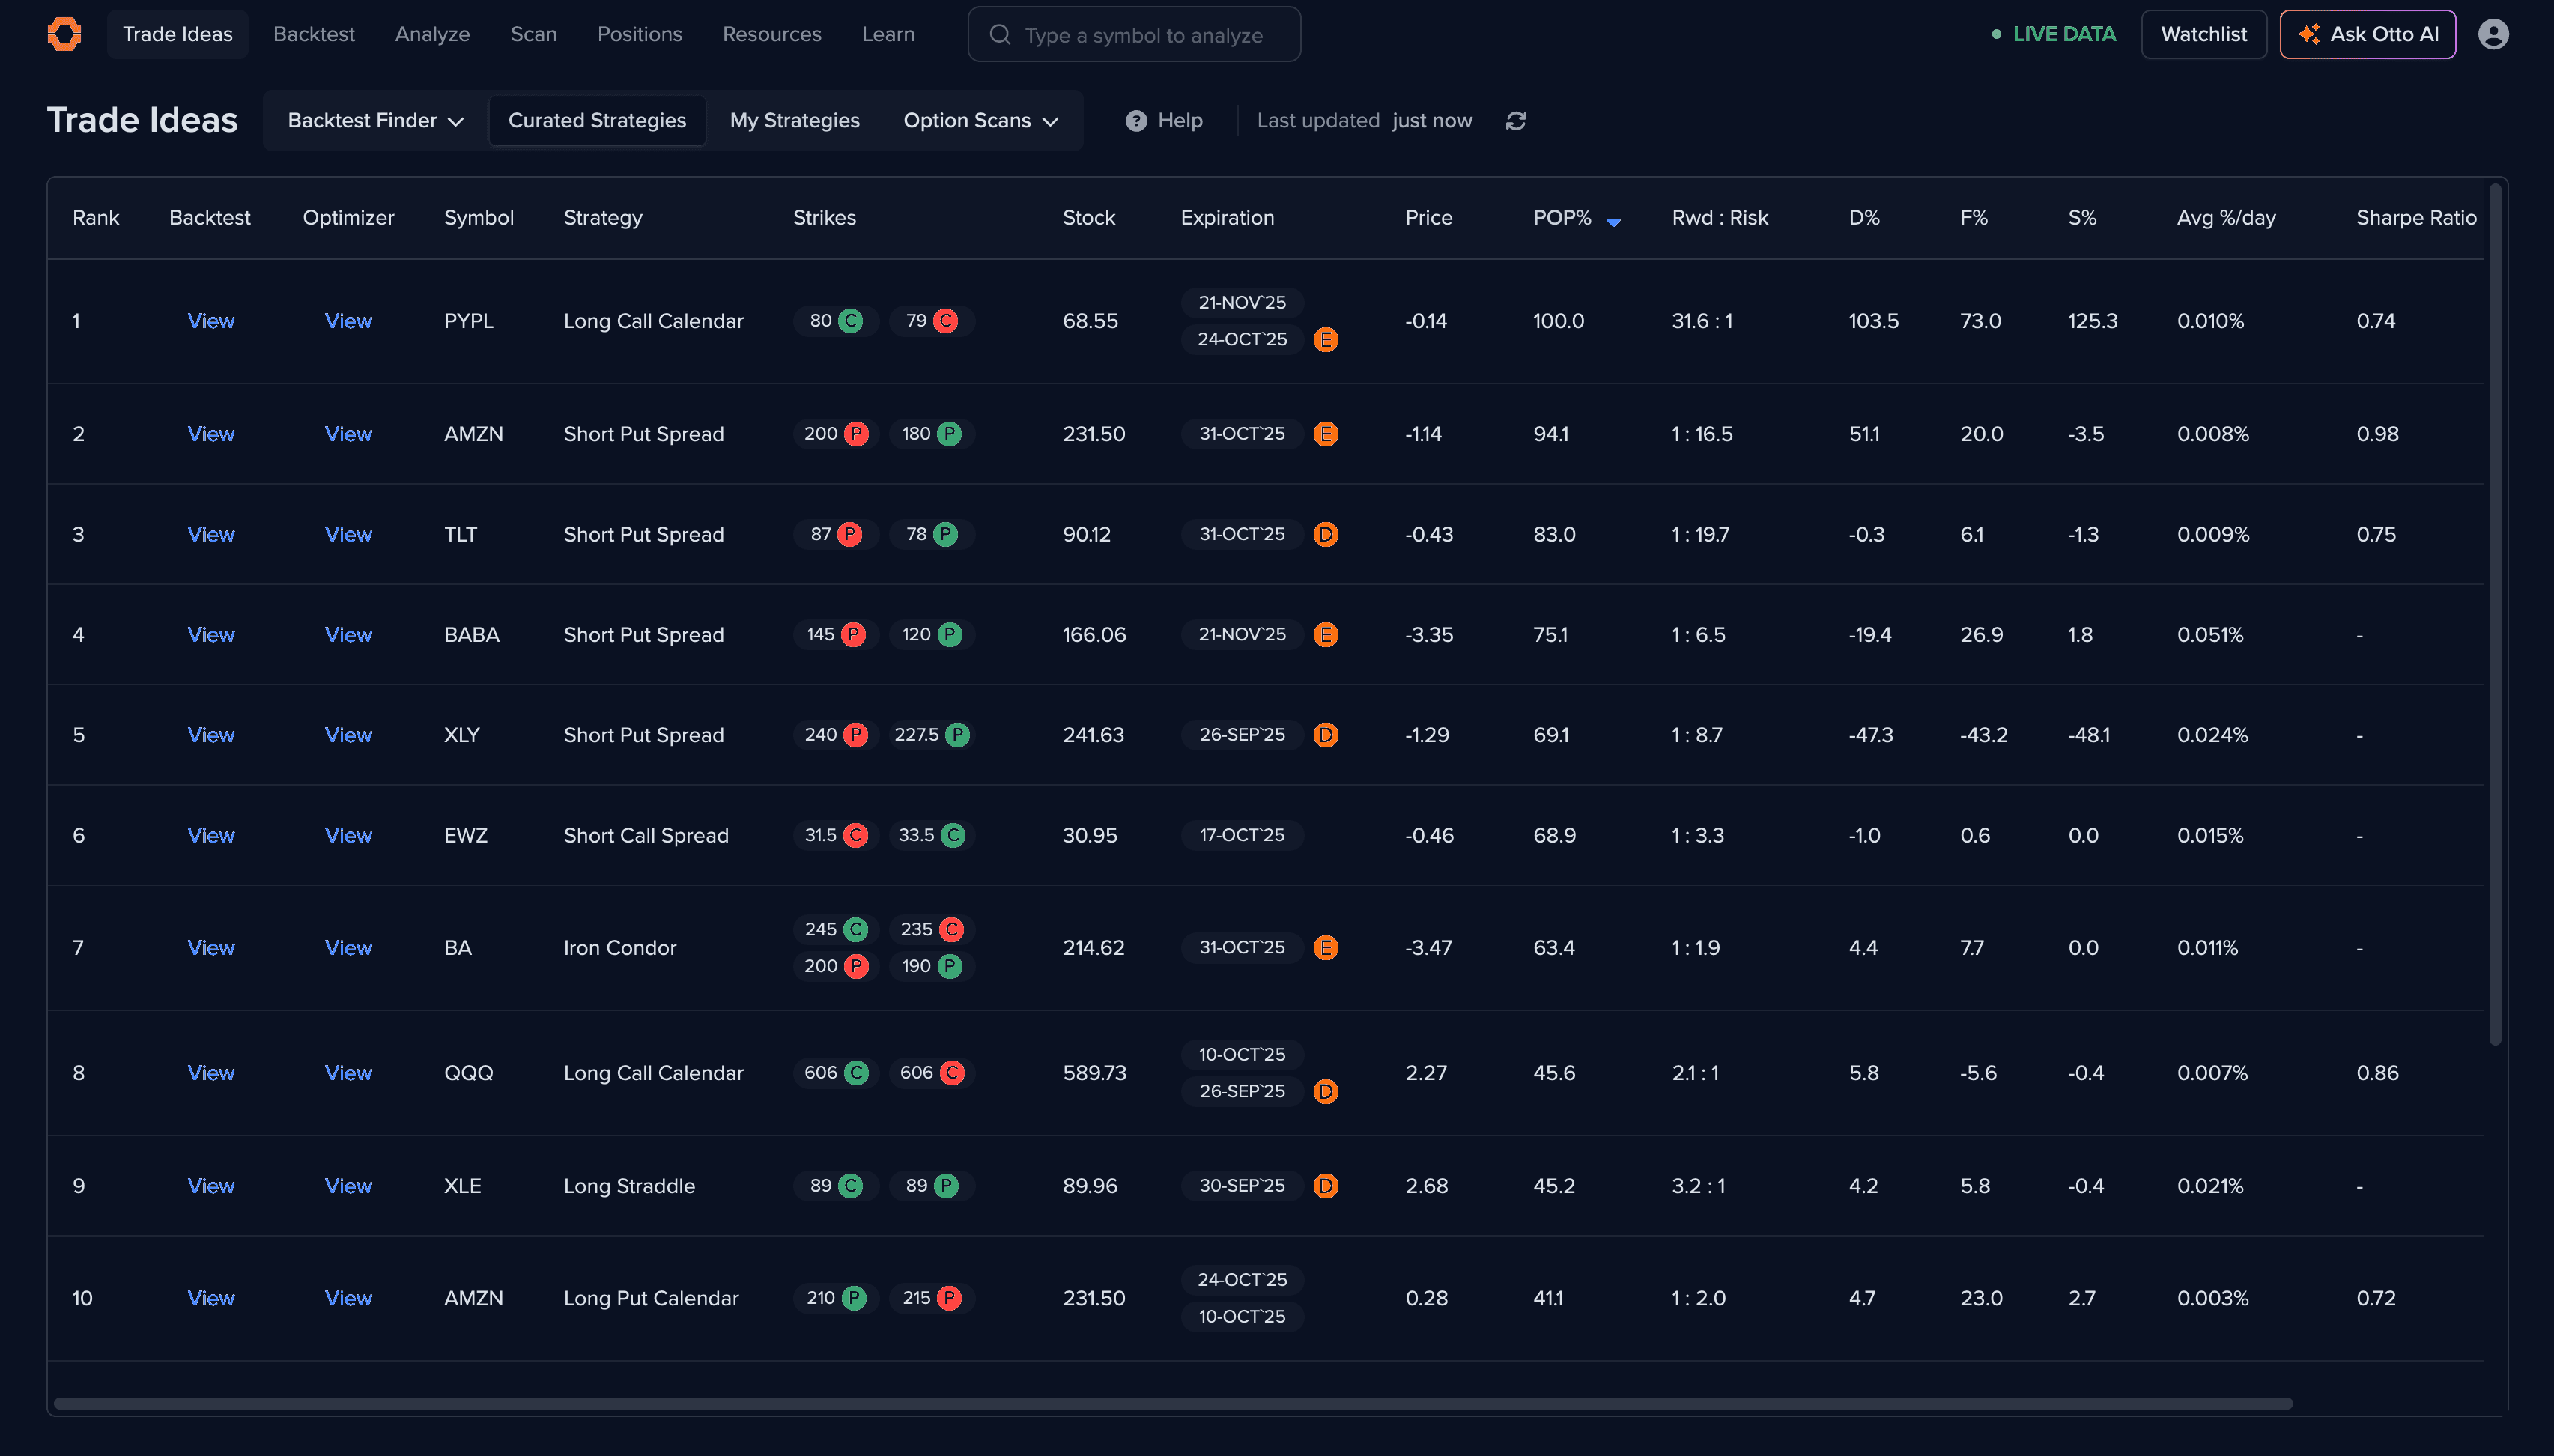The width and height of the screenshot is (2554, 1456).
Task: Click the Expiration column header
Action: click(x=1227, y=218)
